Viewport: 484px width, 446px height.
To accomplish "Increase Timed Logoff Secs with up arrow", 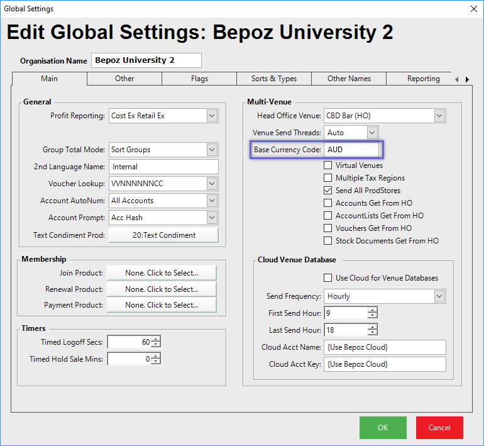I will 156,339.
